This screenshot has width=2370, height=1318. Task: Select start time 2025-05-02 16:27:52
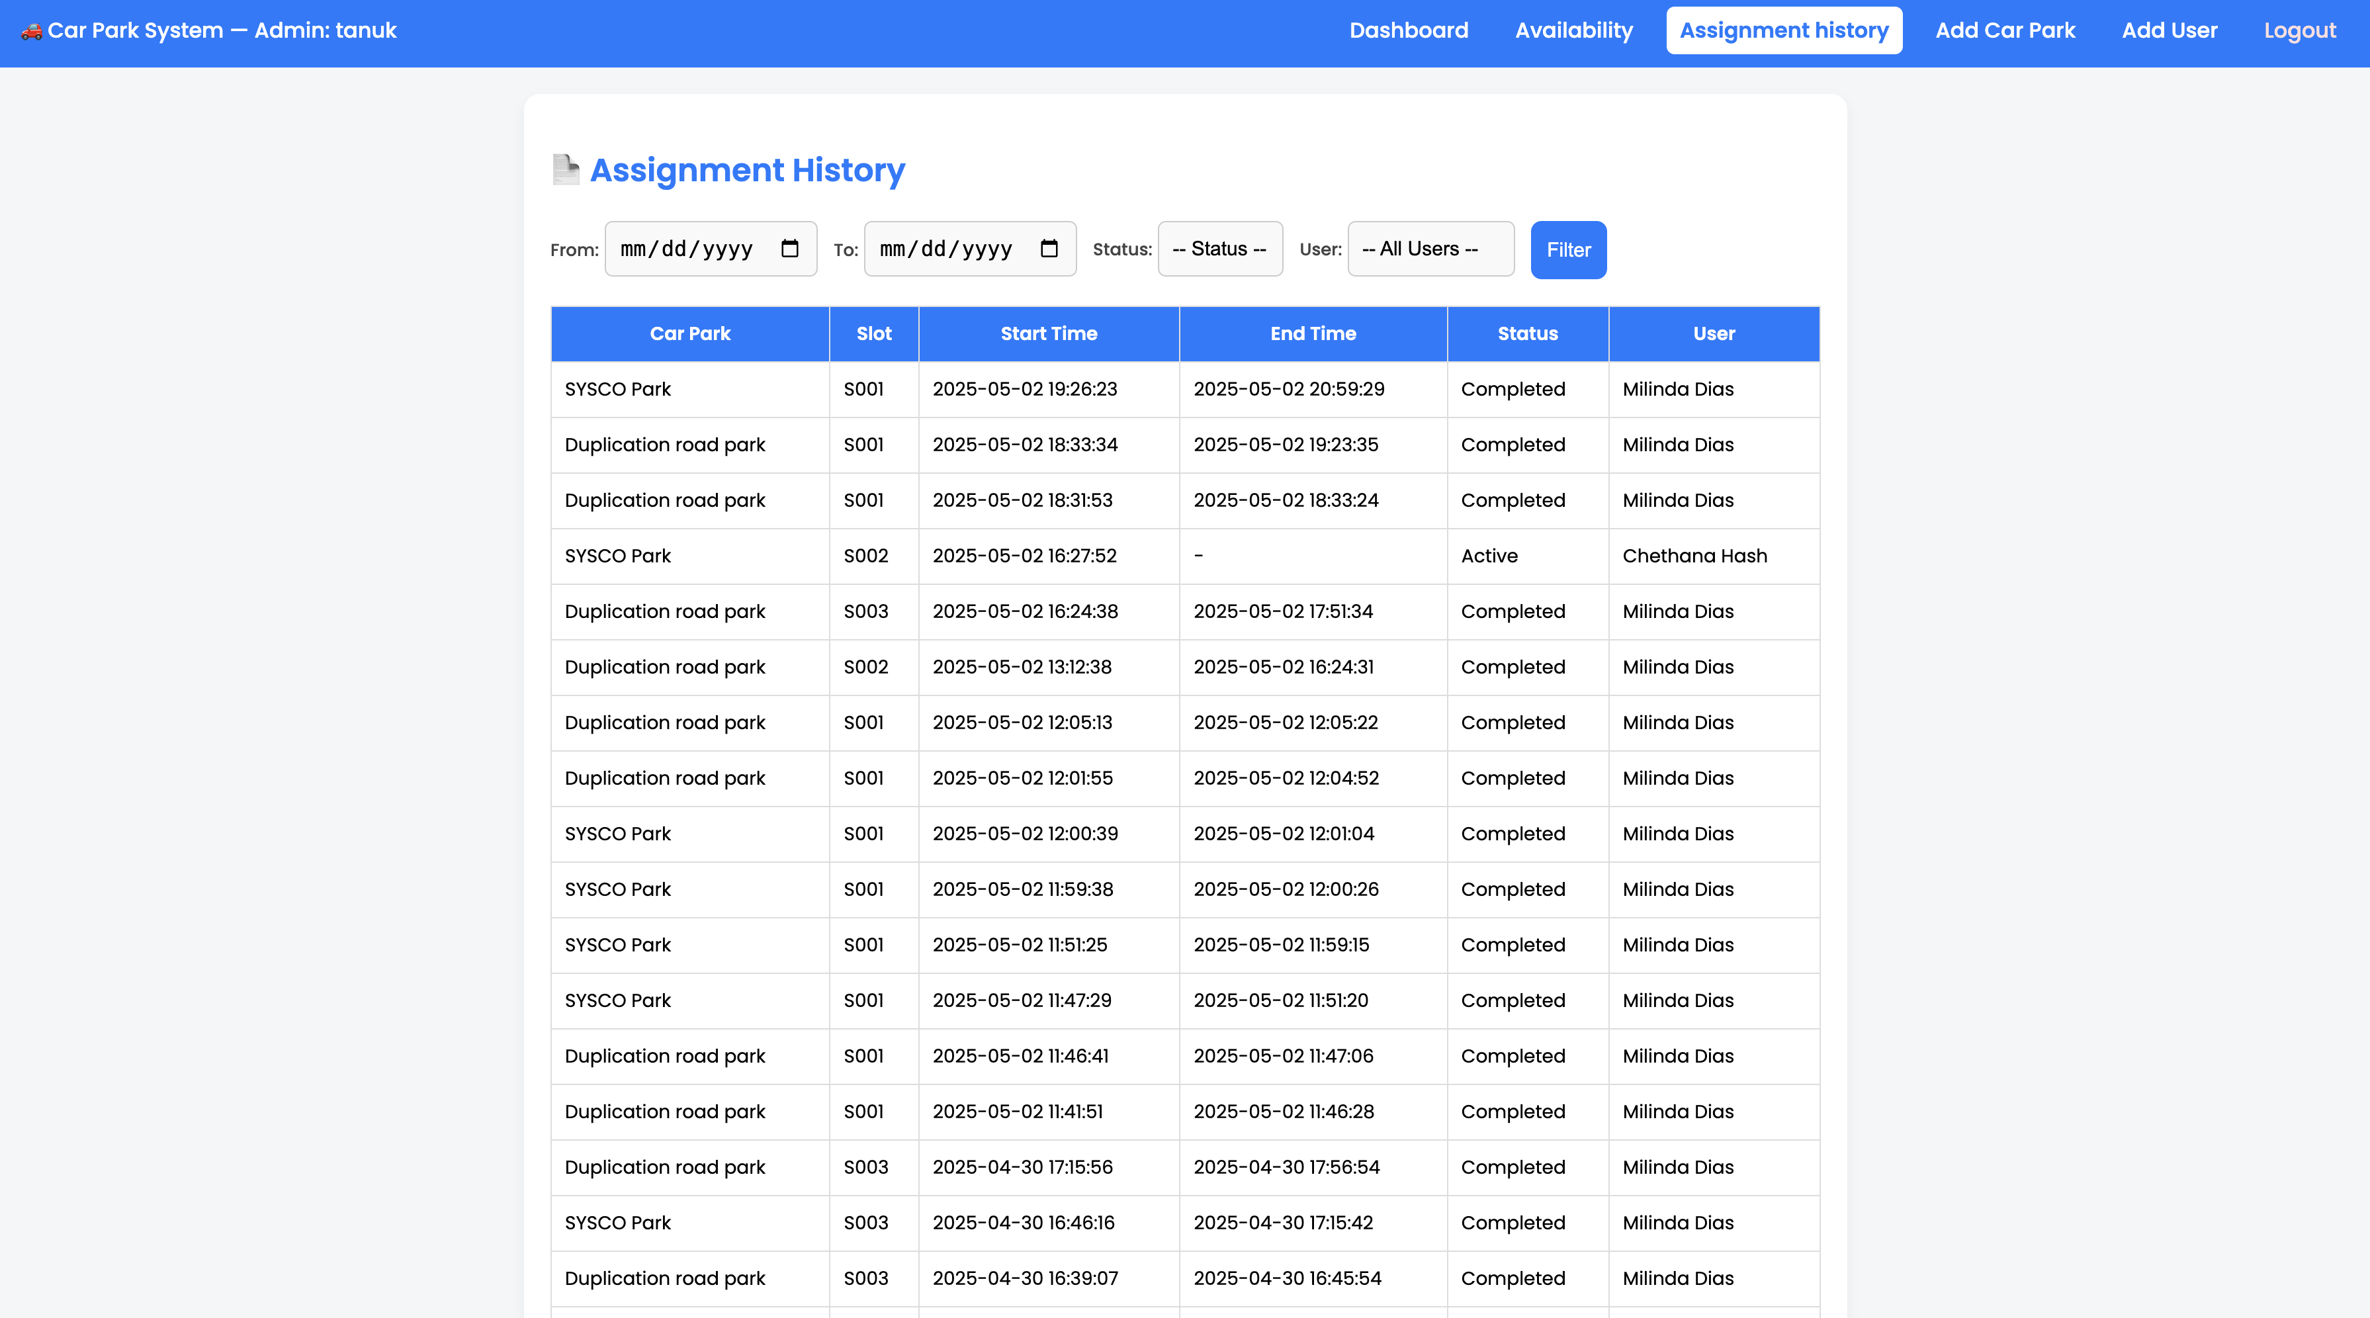tap(1024, 556)
